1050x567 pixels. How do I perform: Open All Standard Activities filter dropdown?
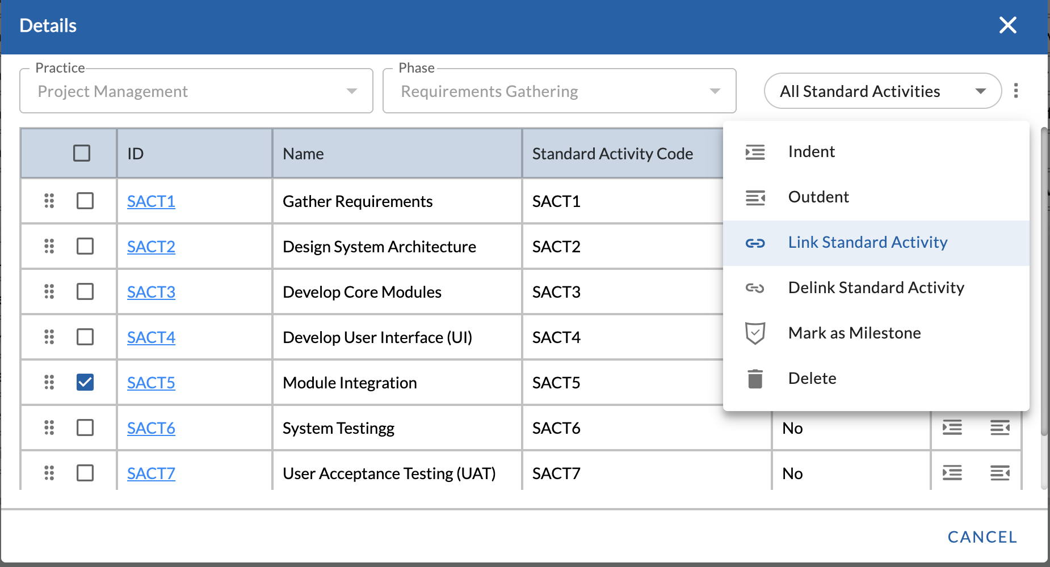point(882,91)
